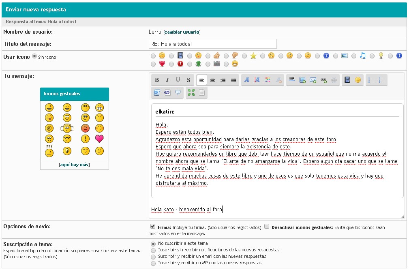Viewport: 409px width, 272px height.
Task: Insert a video with the film icon
Action: coord(347,80)
